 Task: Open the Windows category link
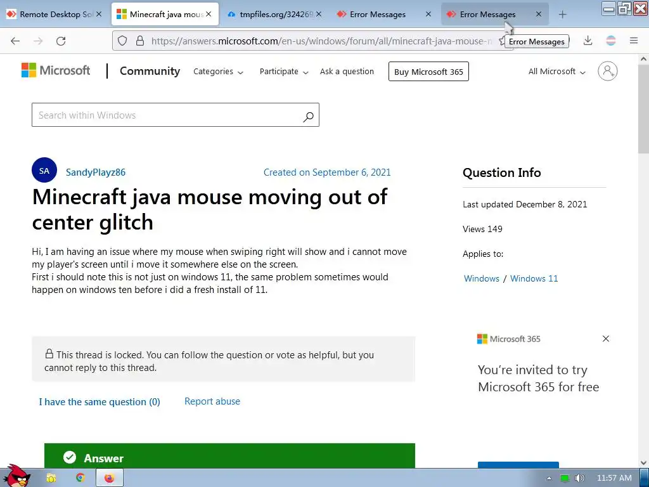click(x=482, y=278)
